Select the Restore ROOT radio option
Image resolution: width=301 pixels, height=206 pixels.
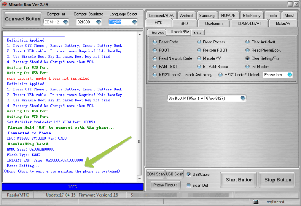[x=199, y=50]
